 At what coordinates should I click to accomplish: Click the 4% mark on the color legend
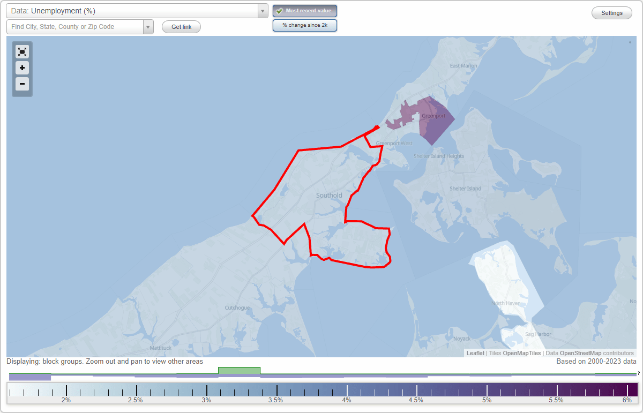(347, 392)
